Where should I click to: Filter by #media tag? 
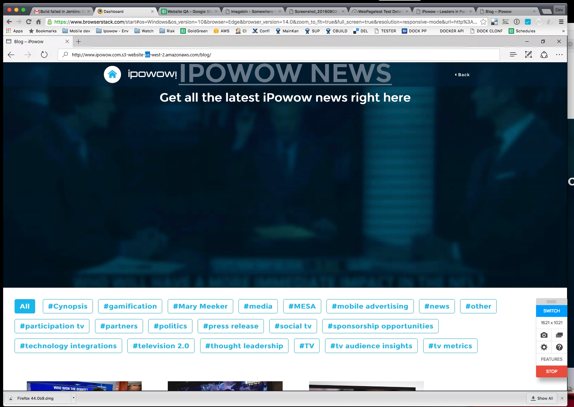tap(258, 306)
